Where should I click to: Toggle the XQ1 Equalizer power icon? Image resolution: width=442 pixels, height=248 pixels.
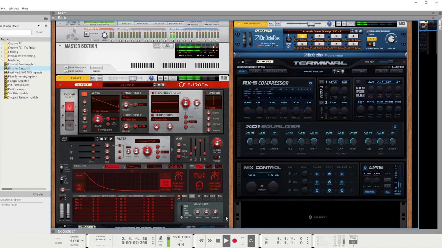tap(395, 127)
